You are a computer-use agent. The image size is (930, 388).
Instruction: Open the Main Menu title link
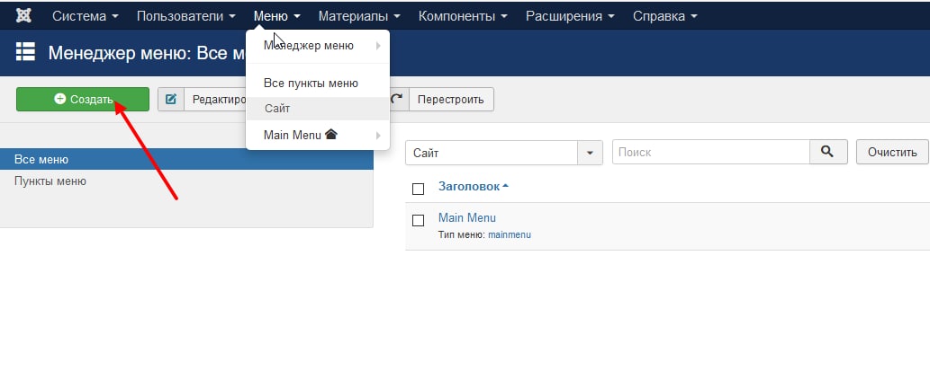click(466, 217)
